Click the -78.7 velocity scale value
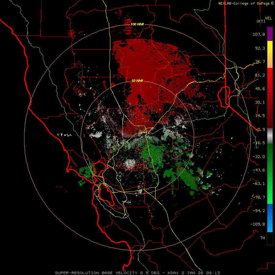275x275 pixels. 259,197
